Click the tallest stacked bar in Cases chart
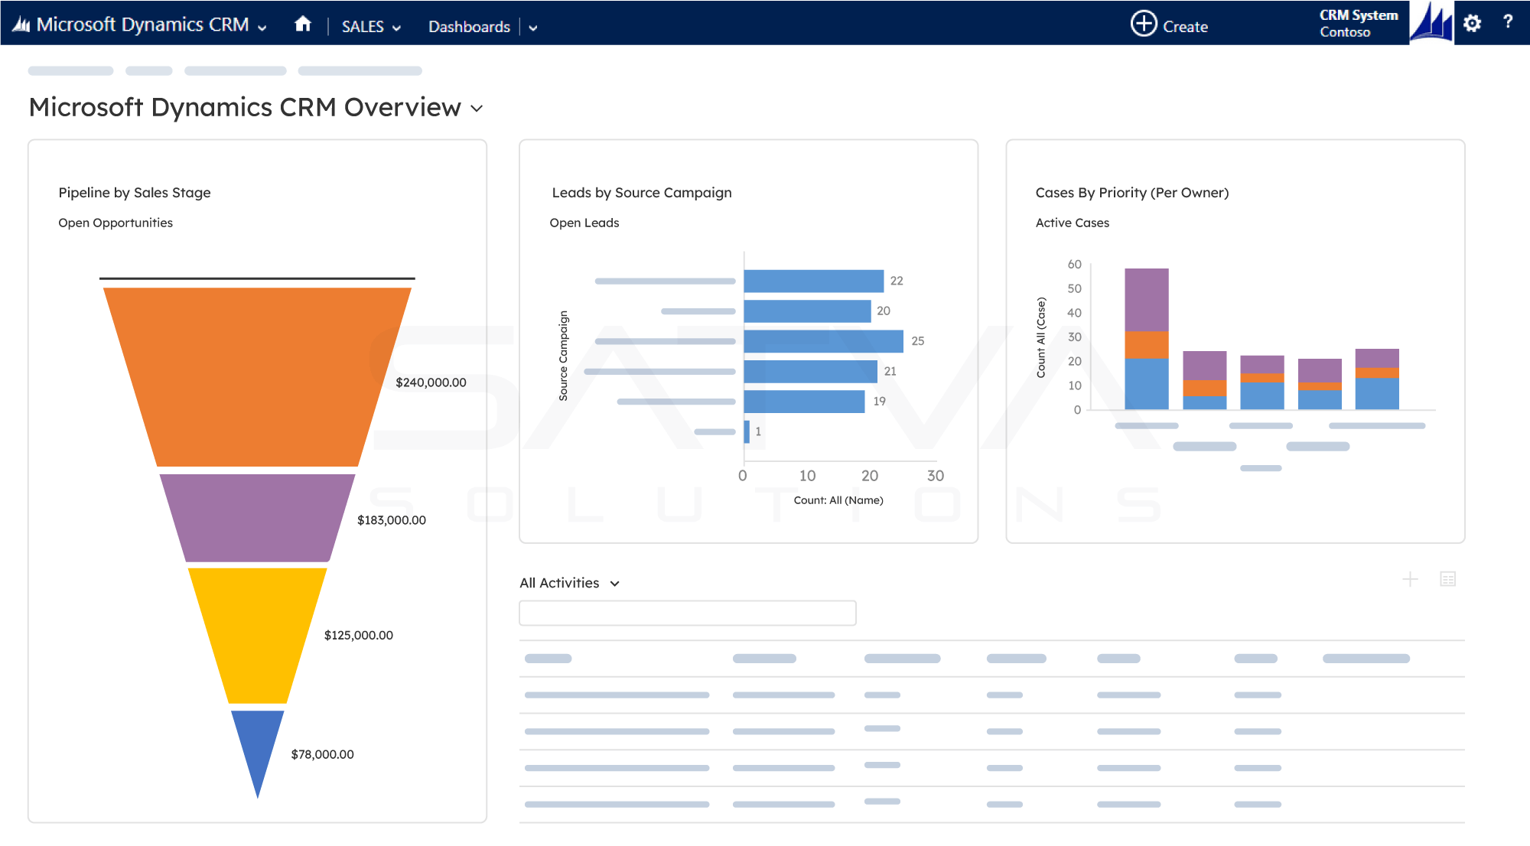Image resolution: width=1530 pixels, height=846 pixels. (x=1146, y=339)
